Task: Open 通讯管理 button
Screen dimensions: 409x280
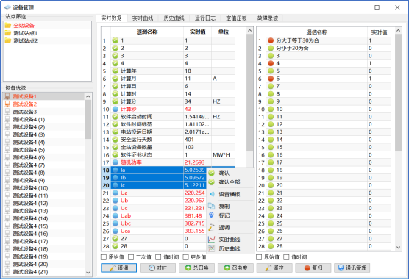Action: [x=352, y=268]
